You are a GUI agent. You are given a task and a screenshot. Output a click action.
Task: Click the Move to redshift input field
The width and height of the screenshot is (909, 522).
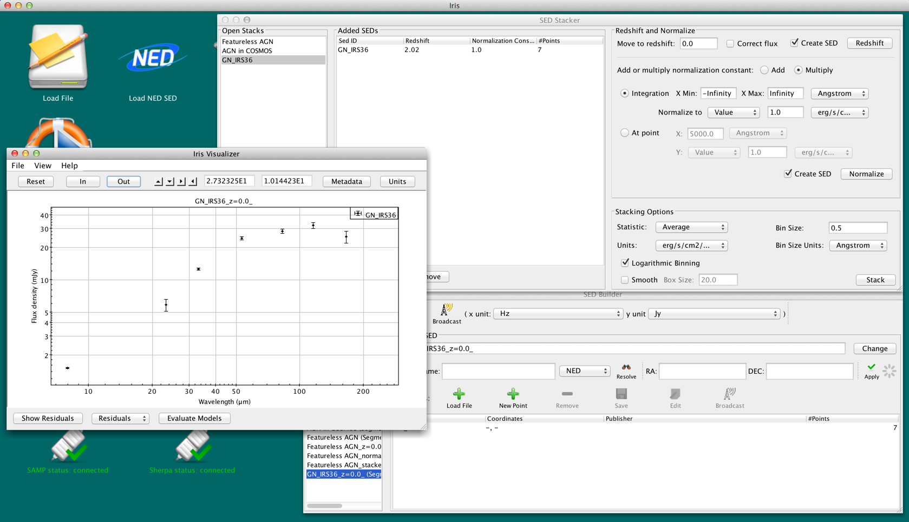pyautogui.click(x=698, y=43)
